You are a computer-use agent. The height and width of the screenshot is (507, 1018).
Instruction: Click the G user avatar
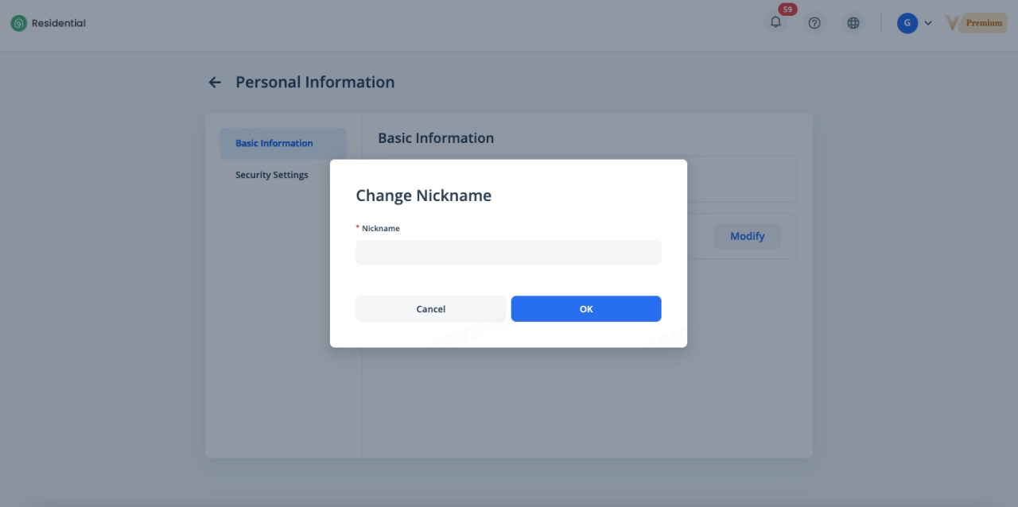(x=907, y=23)
